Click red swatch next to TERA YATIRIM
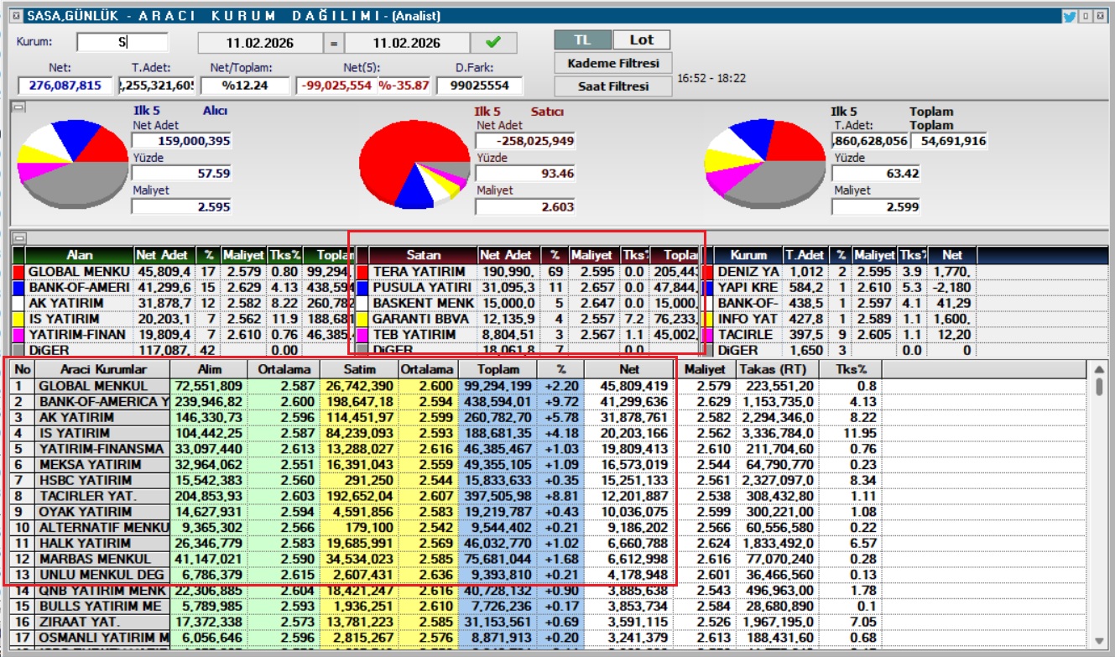This screenshot has height=657, width=1115. (362, 272)
